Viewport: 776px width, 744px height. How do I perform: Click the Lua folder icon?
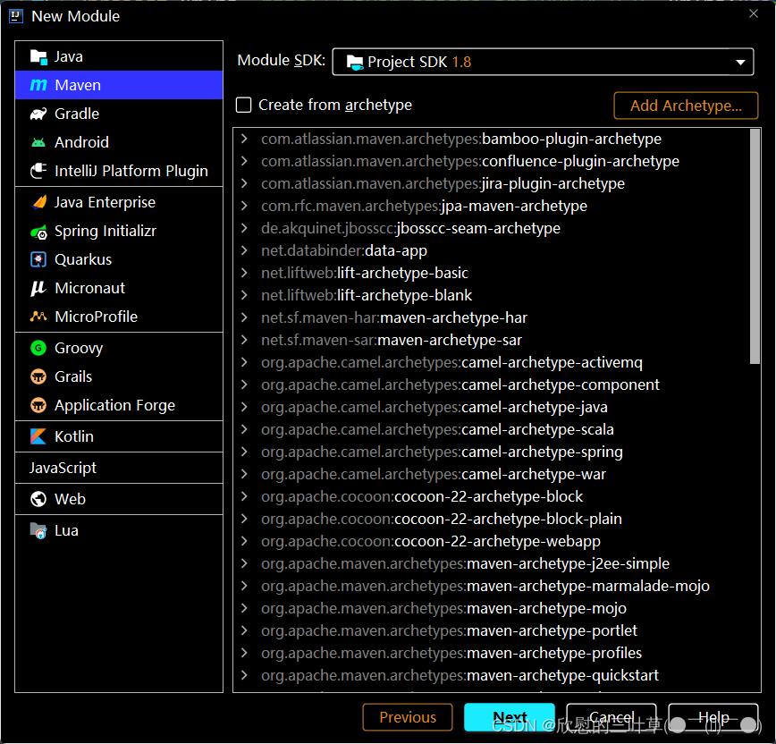pyautogui.click(x=38, y=530)
